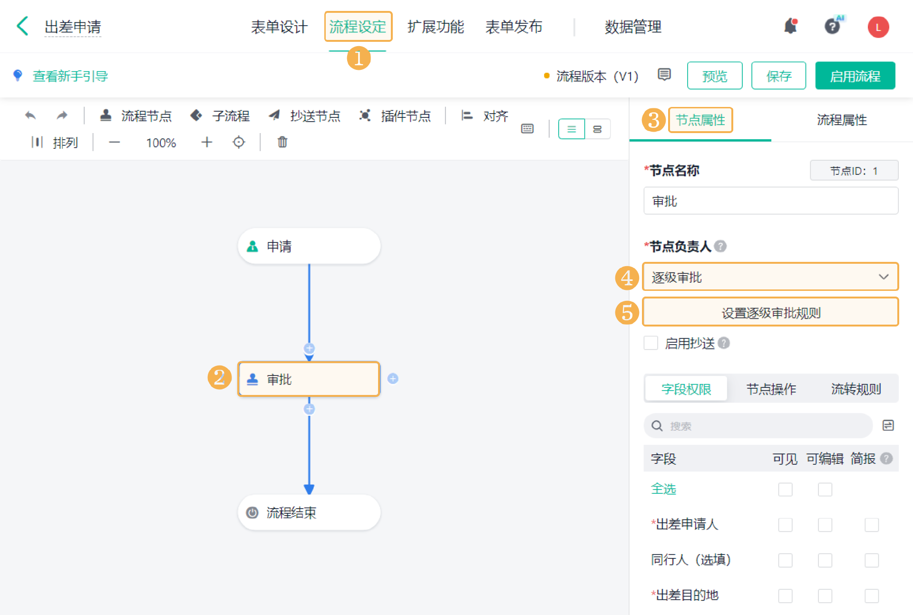Image resolution: width=913 pixels, height=615 pixels.
Task: Click the center locate target icon
Action: [239, 142]
